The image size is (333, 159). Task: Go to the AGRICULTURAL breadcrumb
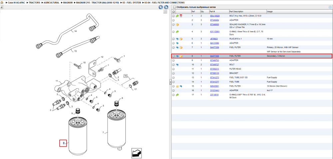coord(52,3)
